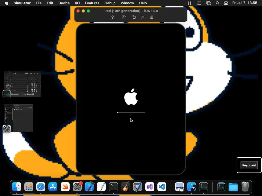
Task: Switch to Activity Monitor window in Stage Manager
Action: tap(23, 84)
